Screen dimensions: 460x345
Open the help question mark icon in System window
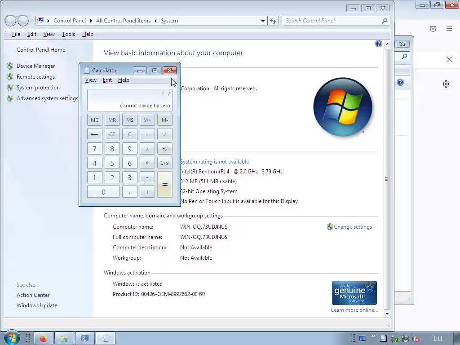coord(378,44)
